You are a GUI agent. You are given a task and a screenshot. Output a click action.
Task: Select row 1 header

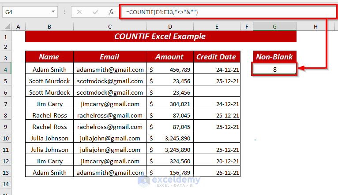tap(6, 37)
